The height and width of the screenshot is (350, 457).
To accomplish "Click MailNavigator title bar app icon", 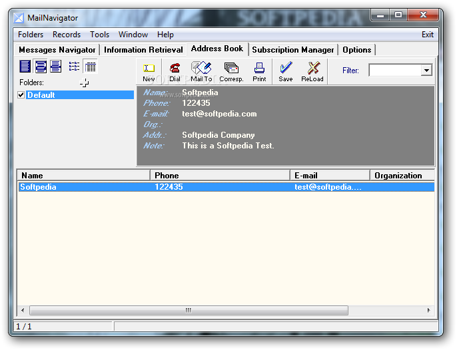I will point(19,18).
